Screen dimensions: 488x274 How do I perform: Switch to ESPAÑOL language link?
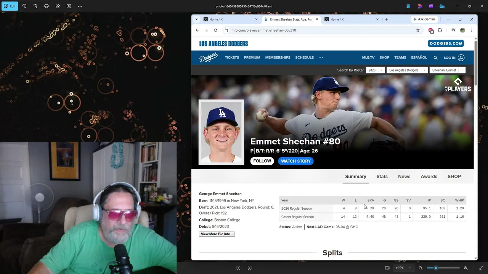coord(419,57)
